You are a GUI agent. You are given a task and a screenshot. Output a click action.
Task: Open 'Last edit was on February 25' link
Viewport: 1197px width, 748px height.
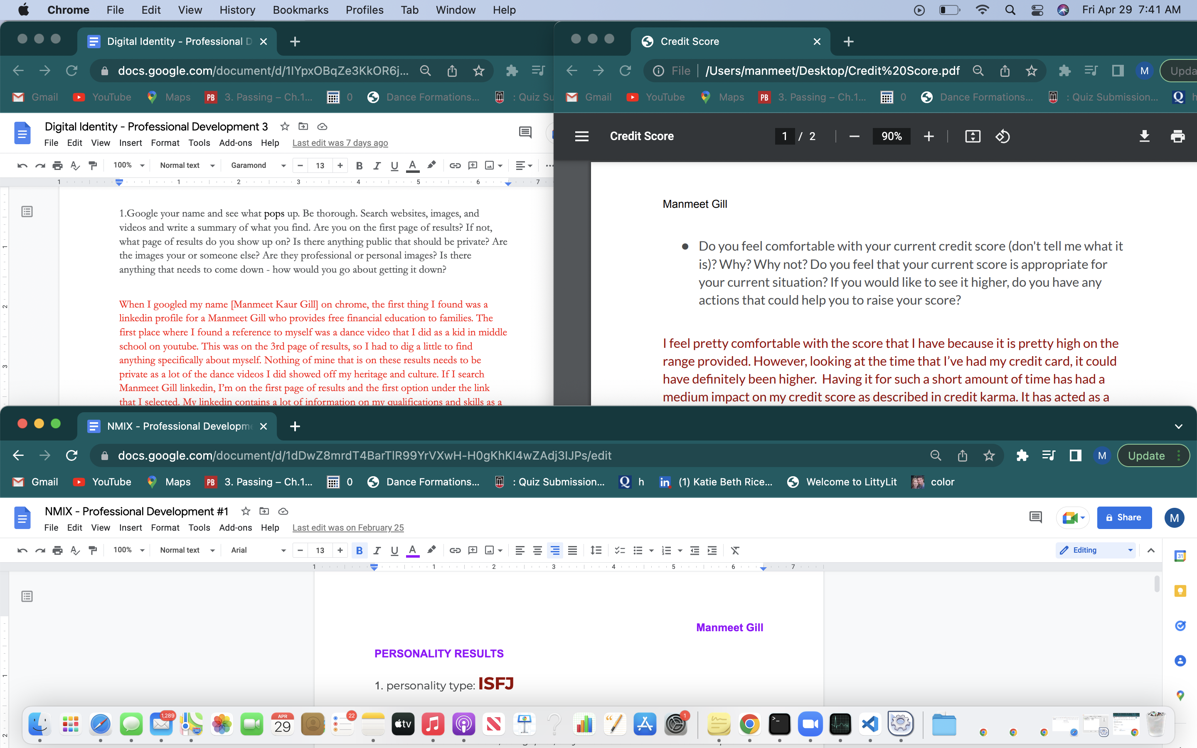(x=348, y=527)
